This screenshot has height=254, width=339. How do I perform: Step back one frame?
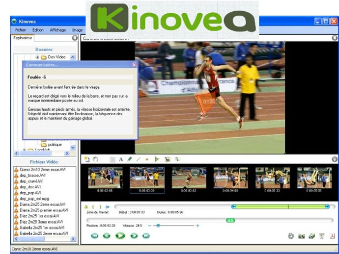[107, 236]
